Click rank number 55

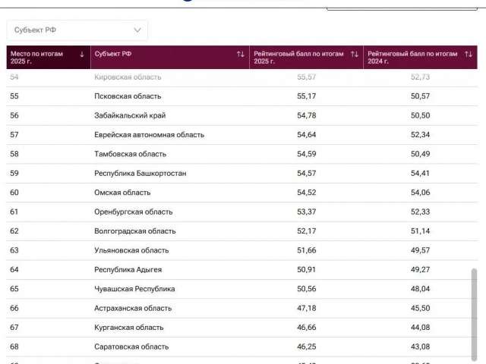pyautogui.click(x=14, y=96)
